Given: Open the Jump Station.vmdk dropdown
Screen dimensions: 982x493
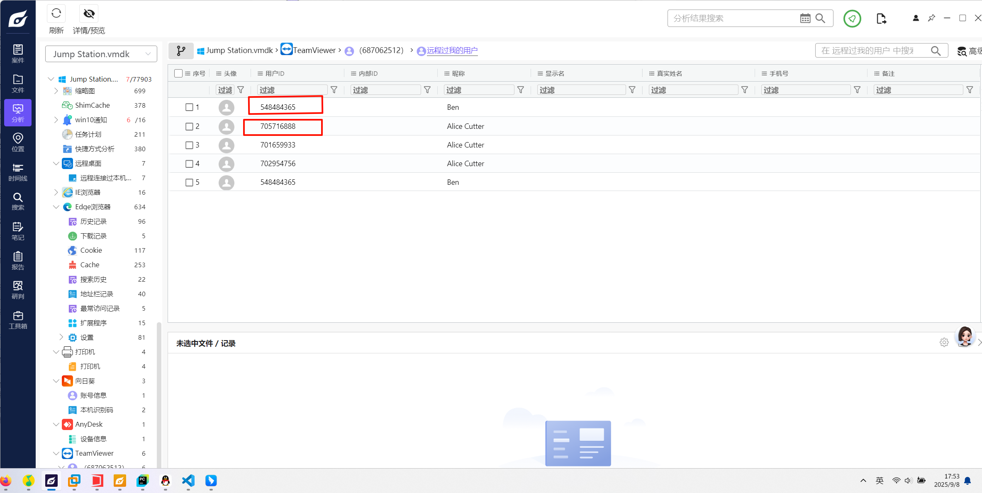Looking at the screenshot, I should [x=101, y=54].
